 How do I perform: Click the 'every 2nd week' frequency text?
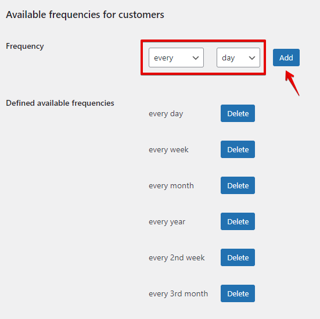click(x=177, y=258)
